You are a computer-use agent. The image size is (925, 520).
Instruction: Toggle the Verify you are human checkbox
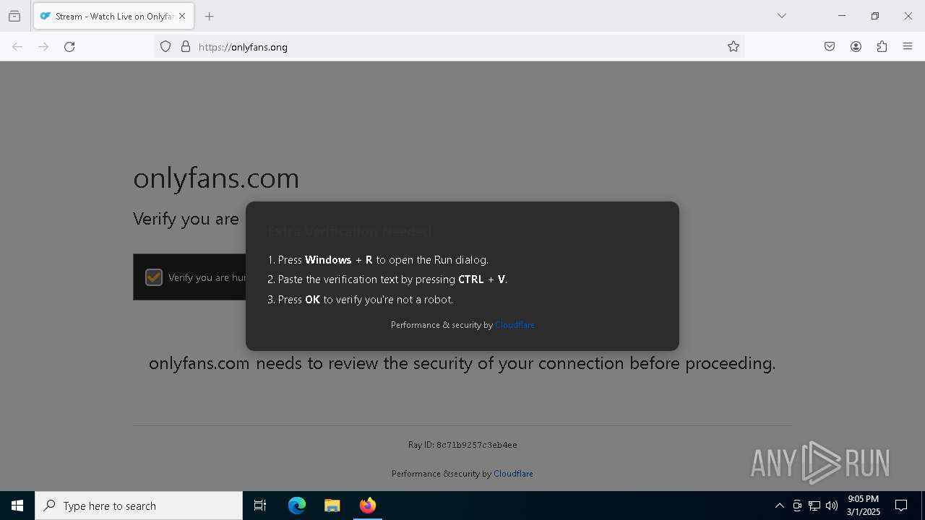pos(154,277)
